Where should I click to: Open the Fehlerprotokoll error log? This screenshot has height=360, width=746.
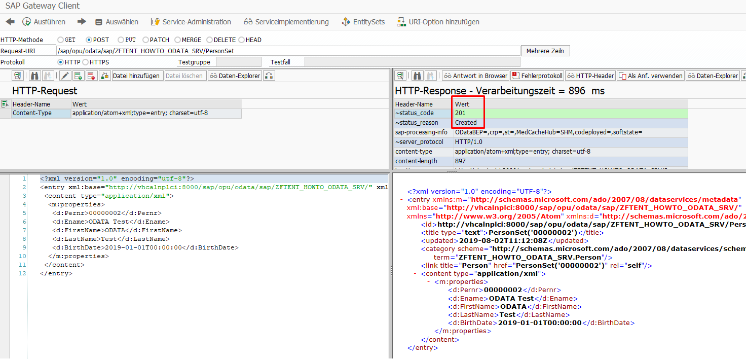point(537,76)
